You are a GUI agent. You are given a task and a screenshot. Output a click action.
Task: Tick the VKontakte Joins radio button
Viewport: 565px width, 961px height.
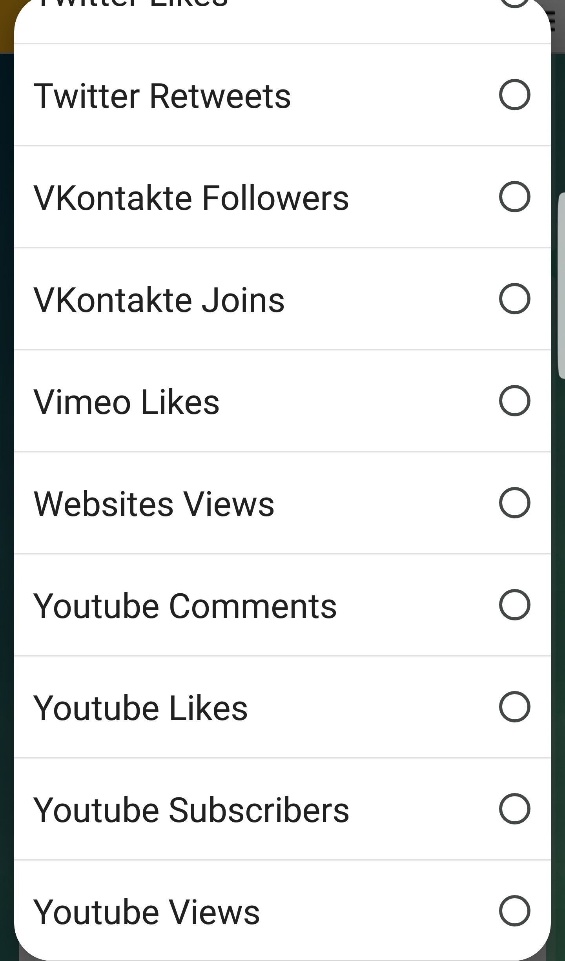point(514,299)
